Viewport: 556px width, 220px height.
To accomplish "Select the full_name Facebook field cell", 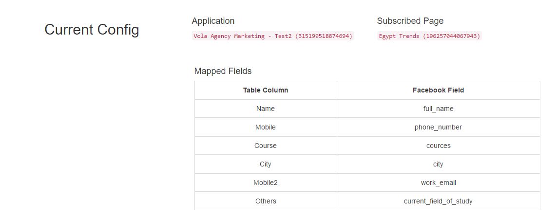I will pos(438,109).
